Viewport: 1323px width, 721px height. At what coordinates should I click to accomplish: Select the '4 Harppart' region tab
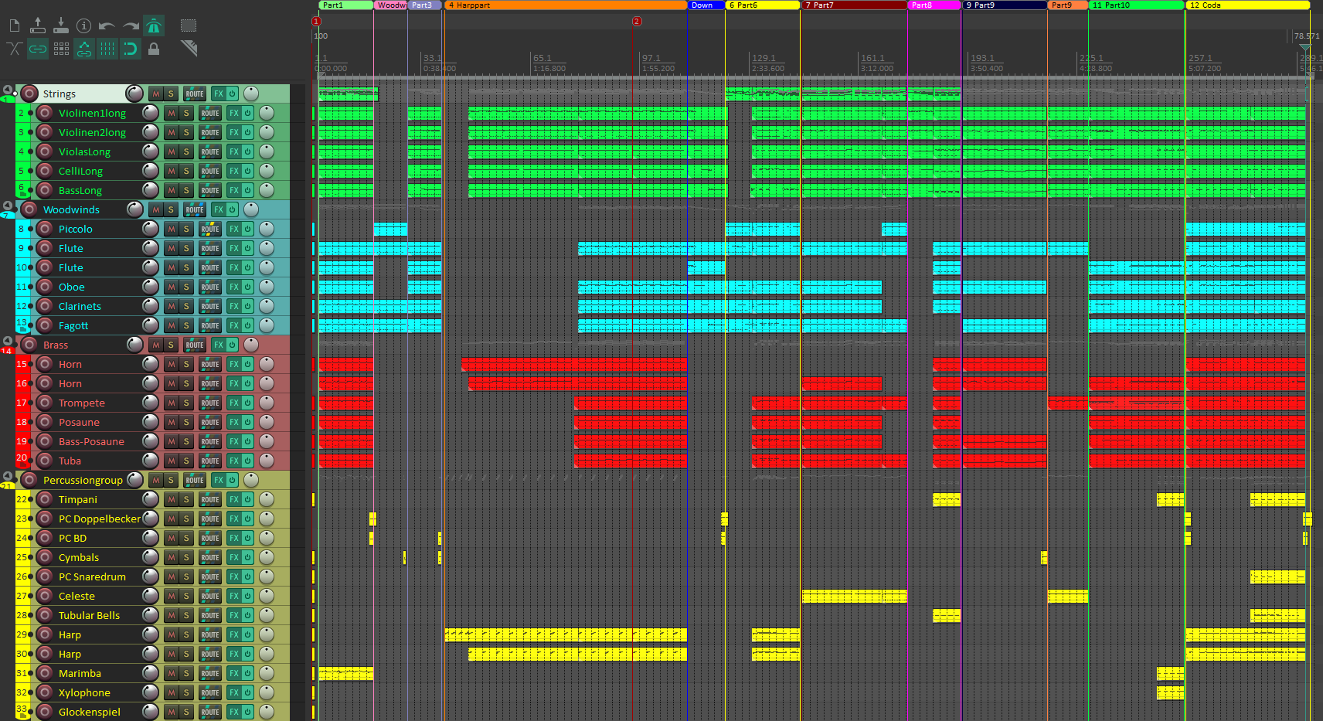564,5
